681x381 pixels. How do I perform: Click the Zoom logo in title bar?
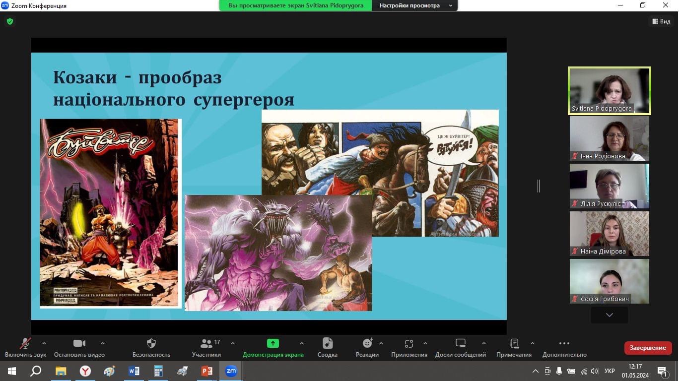coord(5,5)
